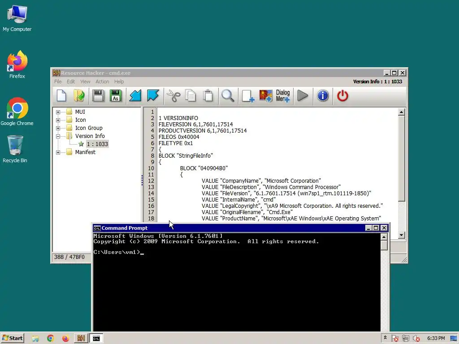
Task: Click the red power Exit icon
Action: coord(342,96)
